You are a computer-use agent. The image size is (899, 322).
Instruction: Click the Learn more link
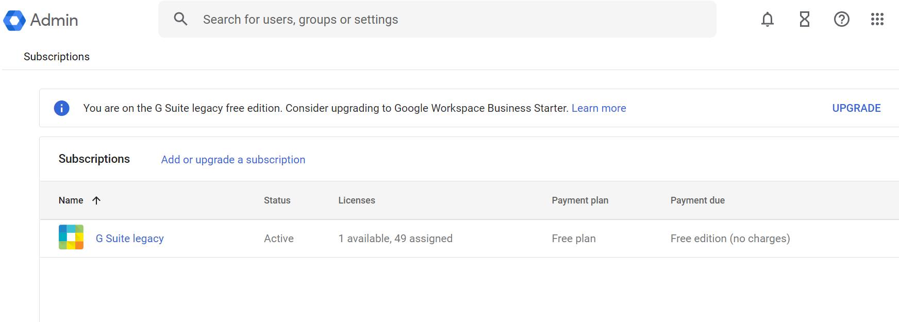click(598, 108)
